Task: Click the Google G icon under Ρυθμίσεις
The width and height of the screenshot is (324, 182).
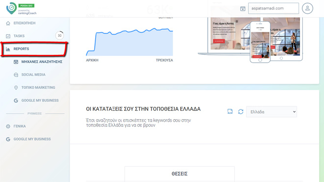Action: point(8,139)
